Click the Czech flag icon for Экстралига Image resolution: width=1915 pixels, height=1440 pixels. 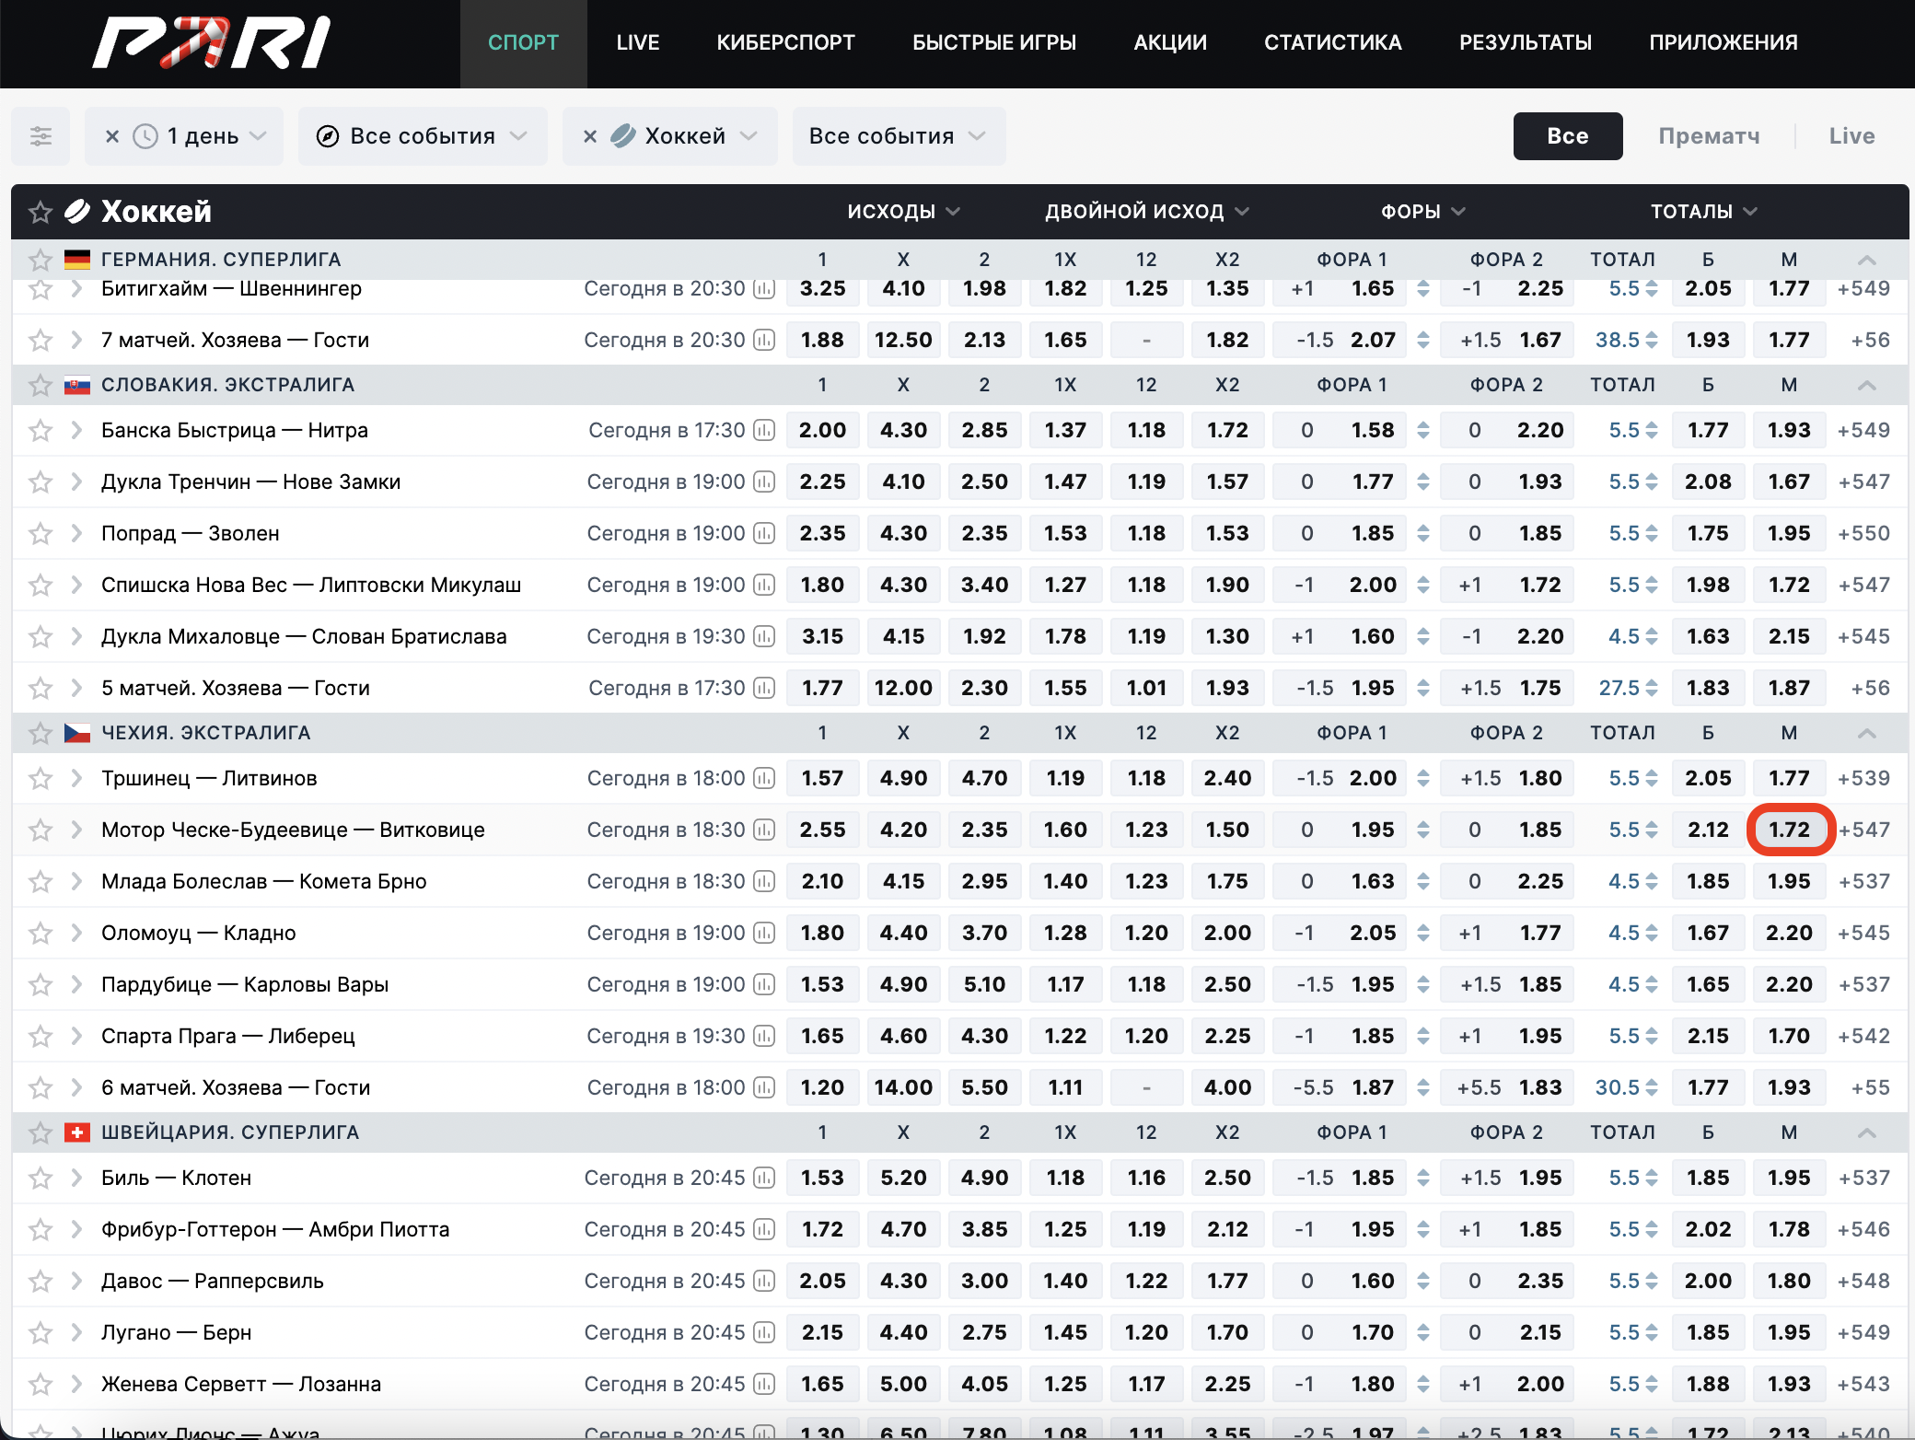pos(77,733)
